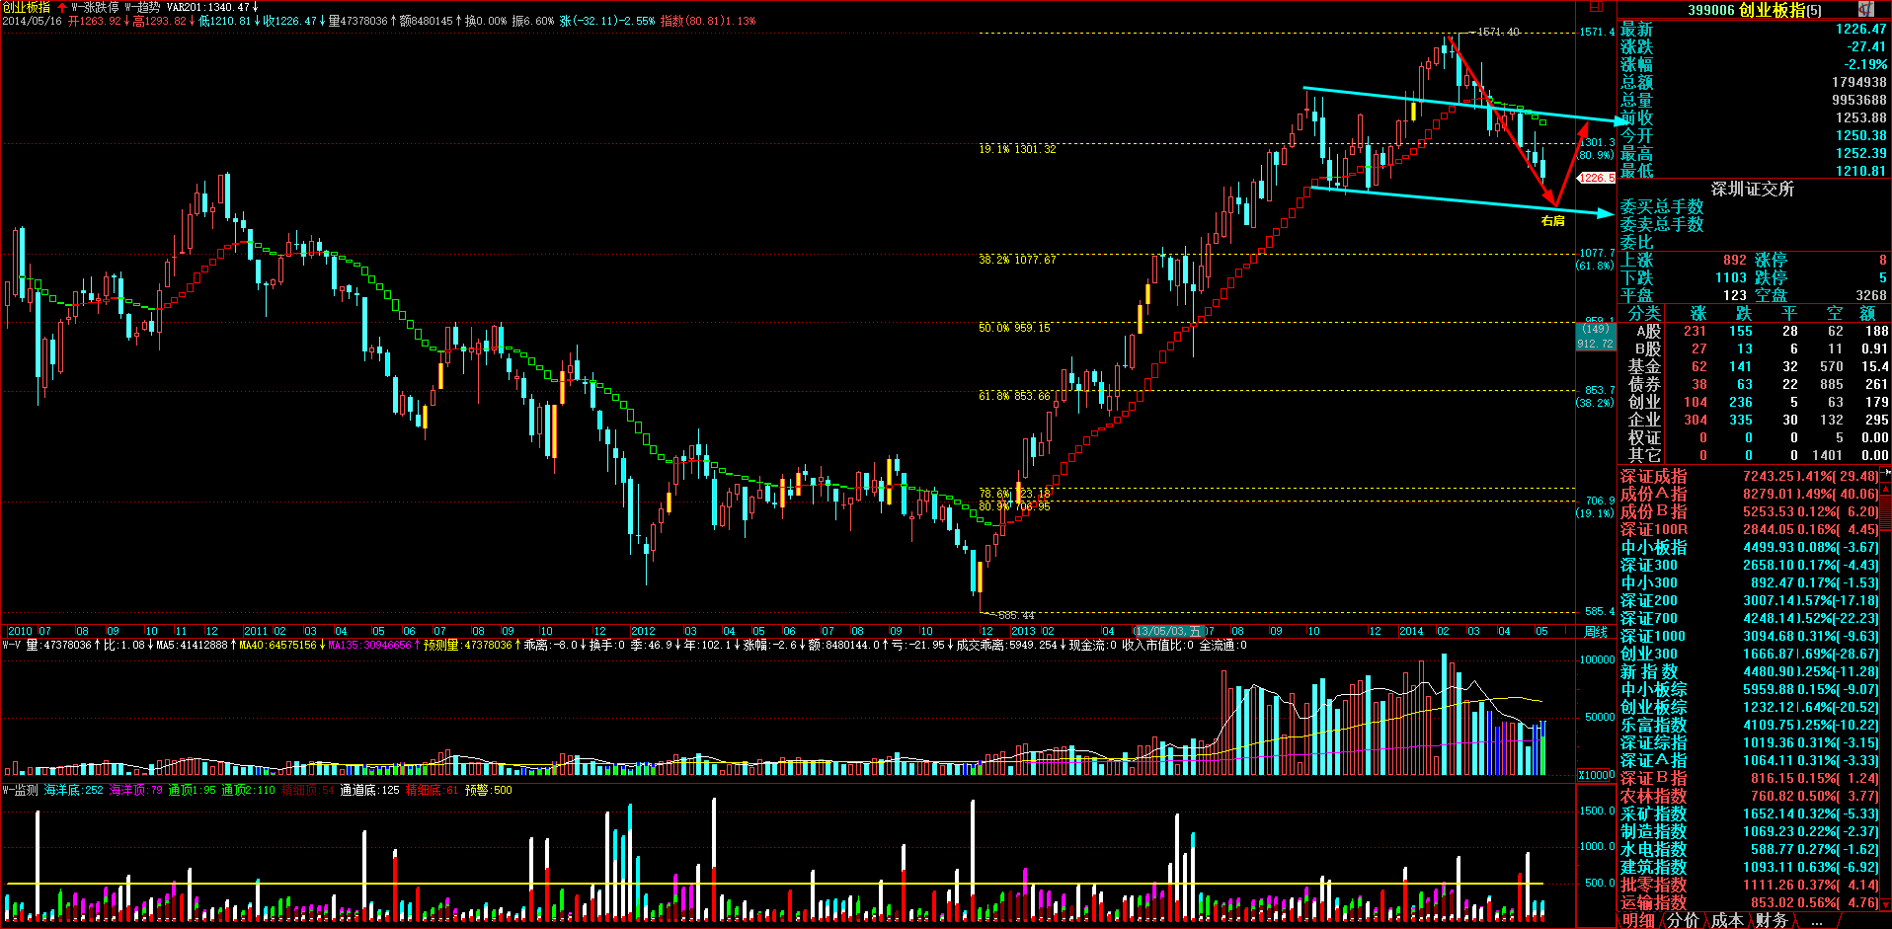
Task: Select the 财务 tab
Action: tap(1772, 920)
